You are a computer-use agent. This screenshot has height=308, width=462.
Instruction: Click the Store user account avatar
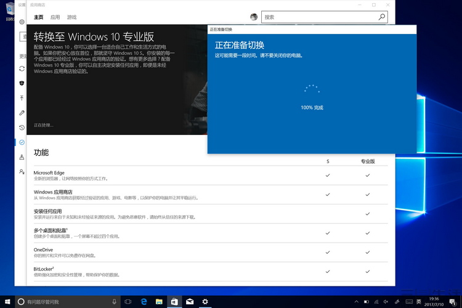click(254, 17)
